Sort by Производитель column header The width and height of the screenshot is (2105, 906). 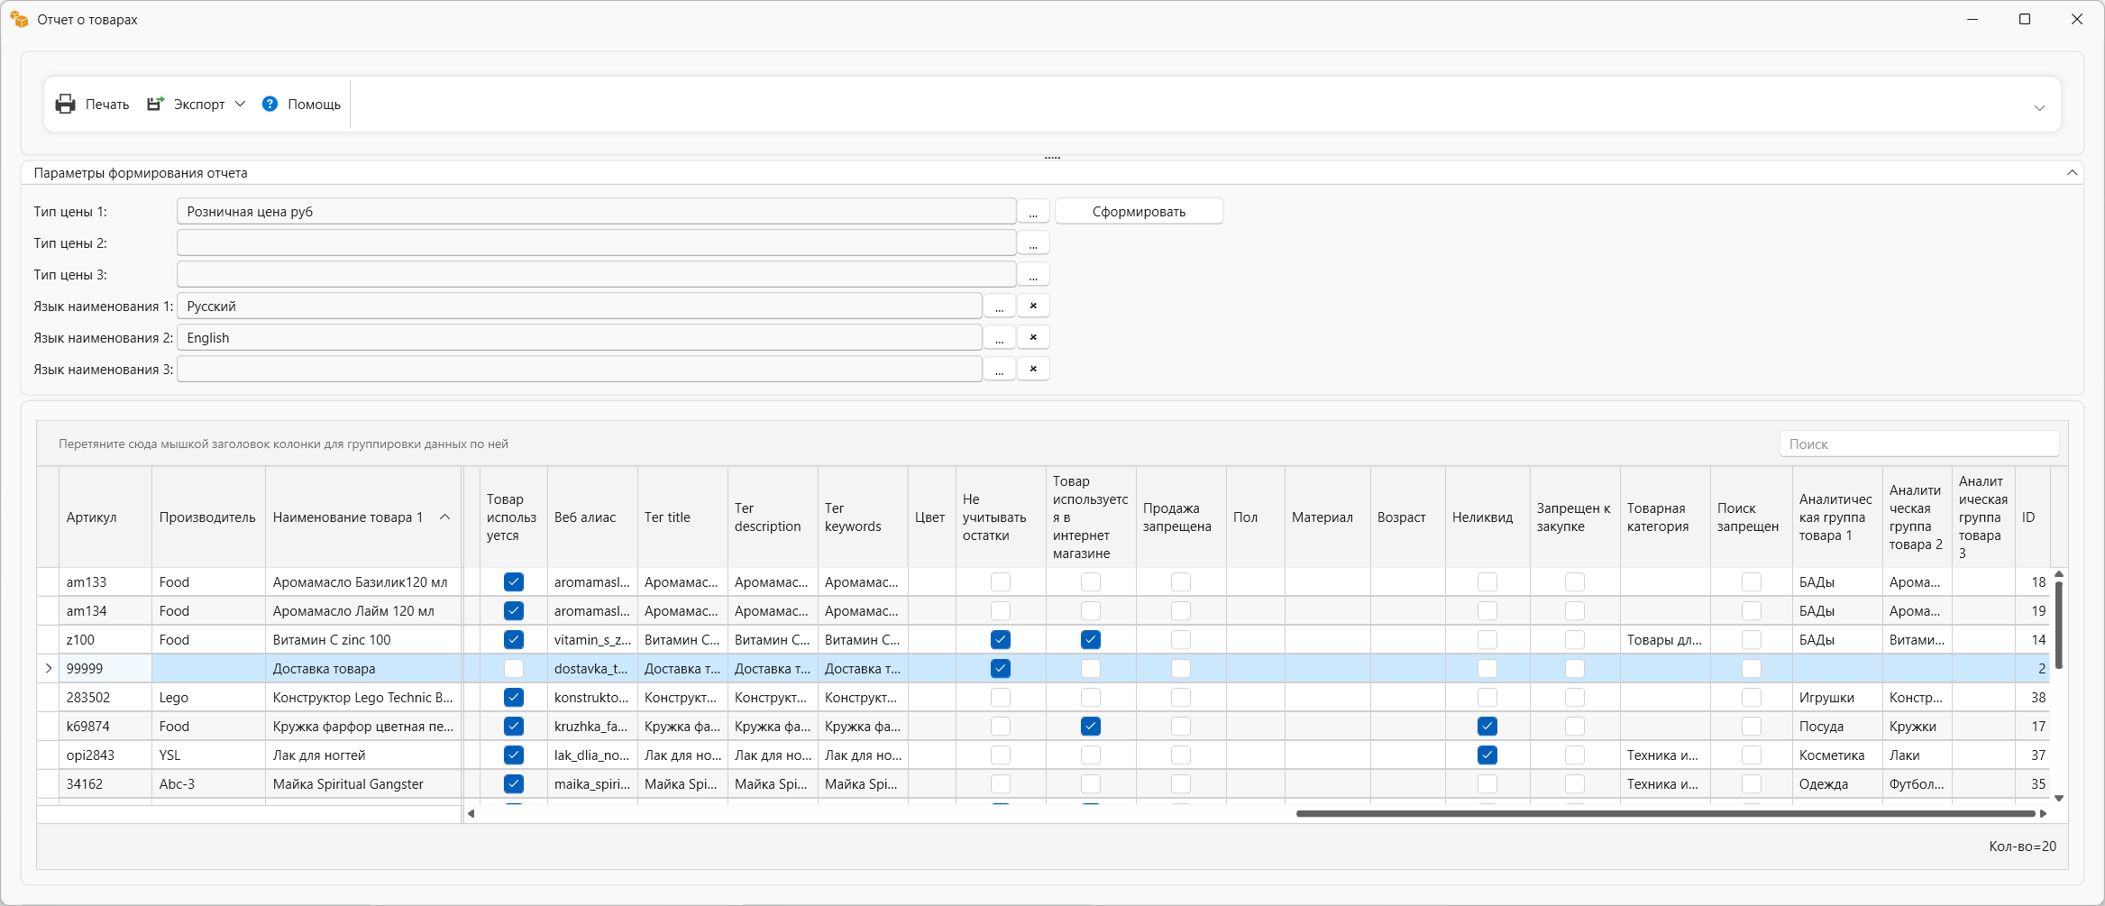tap(208, 517)
